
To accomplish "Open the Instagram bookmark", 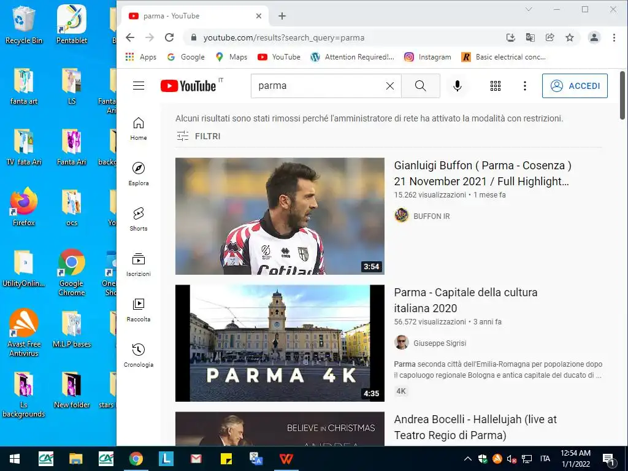I will pyautogui.click(x=427, y=57).
